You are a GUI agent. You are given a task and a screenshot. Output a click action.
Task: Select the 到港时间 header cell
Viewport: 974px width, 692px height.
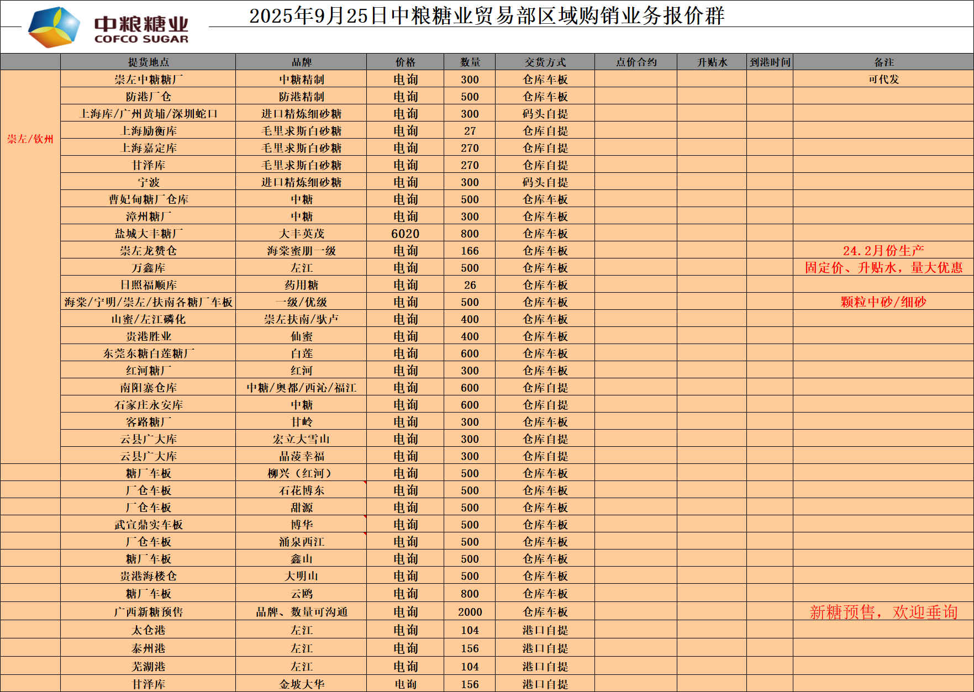point(770,62)
